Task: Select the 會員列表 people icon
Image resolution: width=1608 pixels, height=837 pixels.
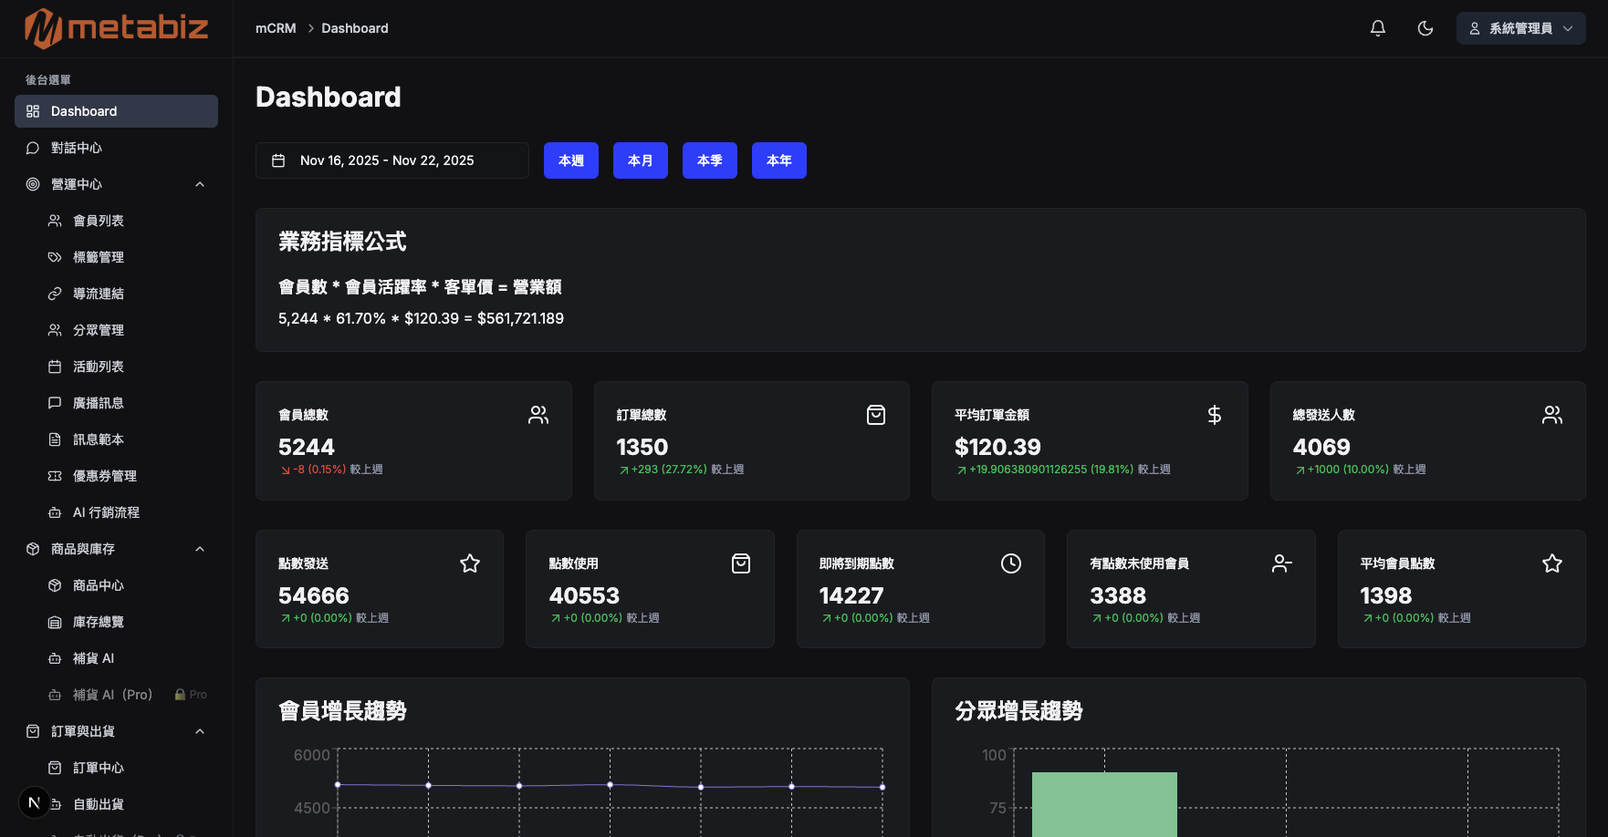Action: [54, 220]
